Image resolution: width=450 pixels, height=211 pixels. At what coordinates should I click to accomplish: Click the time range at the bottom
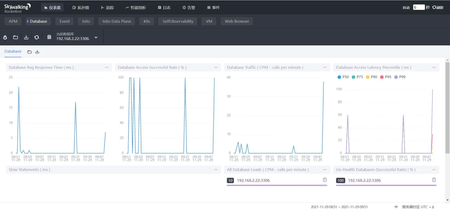(339, 207)
